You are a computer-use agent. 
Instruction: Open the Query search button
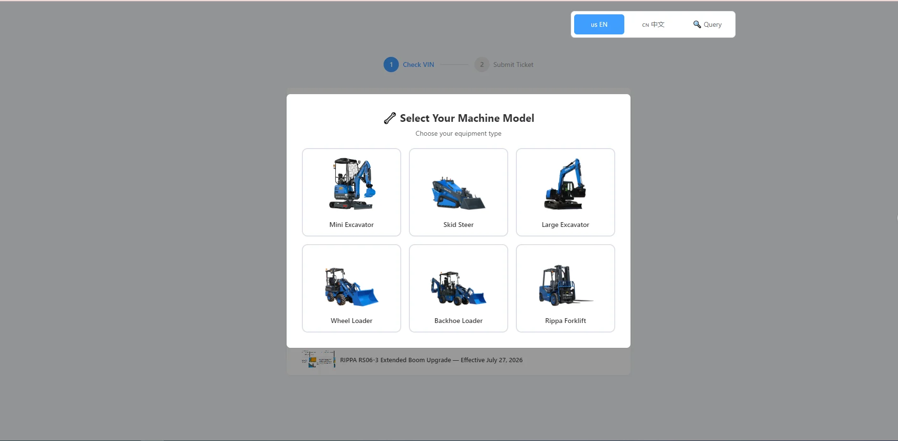(x=707, y=24)
